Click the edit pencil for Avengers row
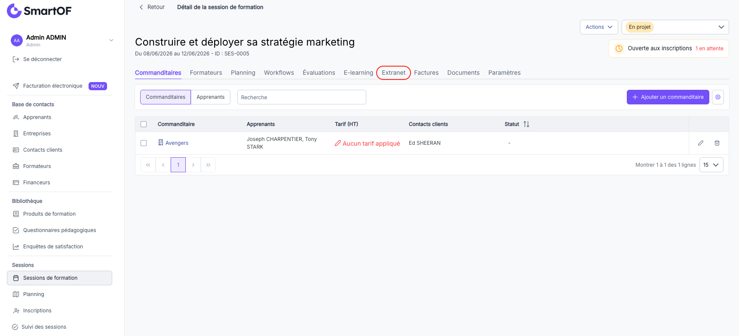The image size is (739, 336). (x=701, y=143)
